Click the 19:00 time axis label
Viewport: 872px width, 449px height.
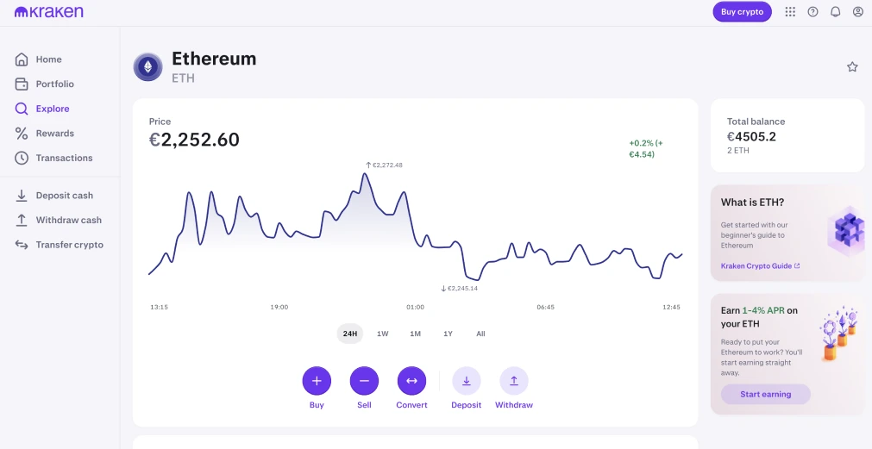point(279,307)
